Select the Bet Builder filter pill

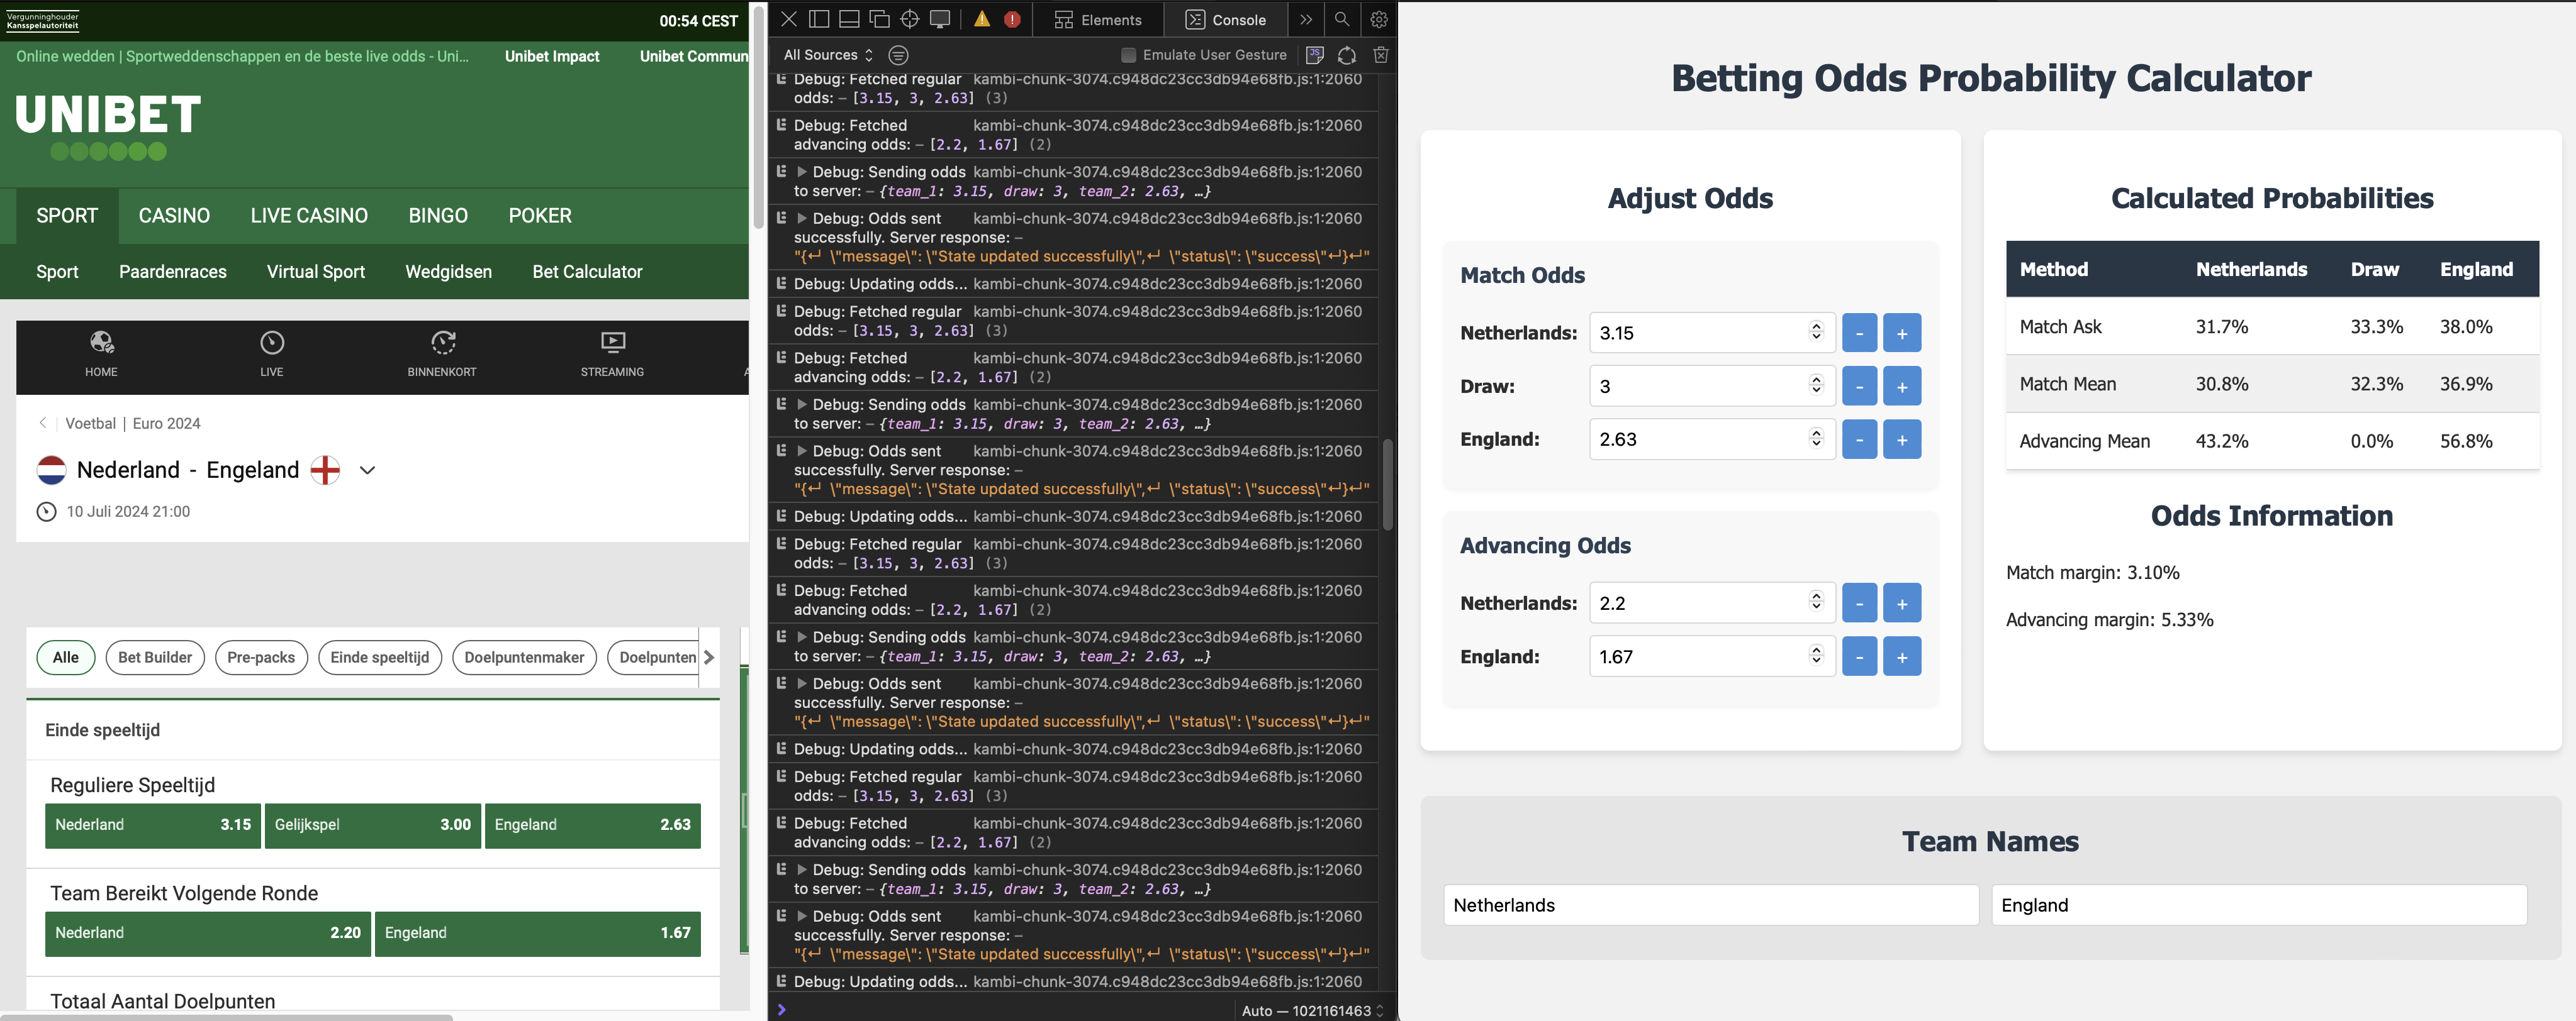click(155, 658)
